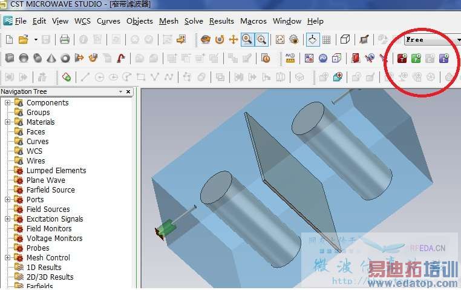461x290 pixels.
Task: Click the teal folder with red plus
Action: click(x=338, y=77)
